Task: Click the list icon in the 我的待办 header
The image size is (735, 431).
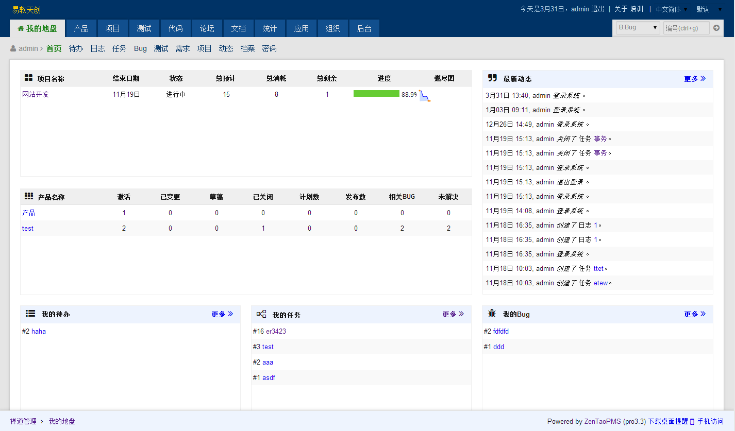Action: (30, 314)
